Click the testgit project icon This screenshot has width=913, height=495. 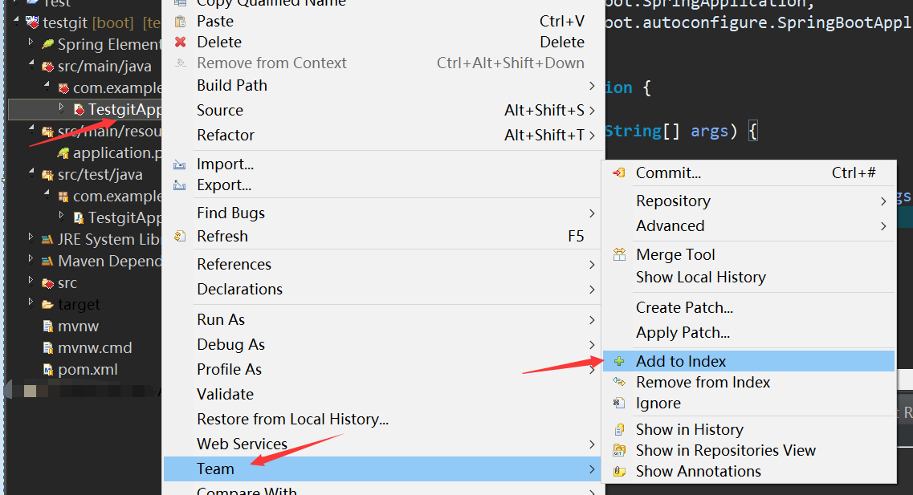pos(33,22)
